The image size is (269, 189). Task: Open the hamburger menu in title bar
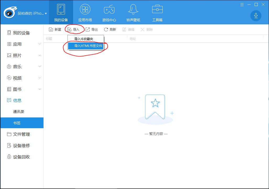(242, 5)
